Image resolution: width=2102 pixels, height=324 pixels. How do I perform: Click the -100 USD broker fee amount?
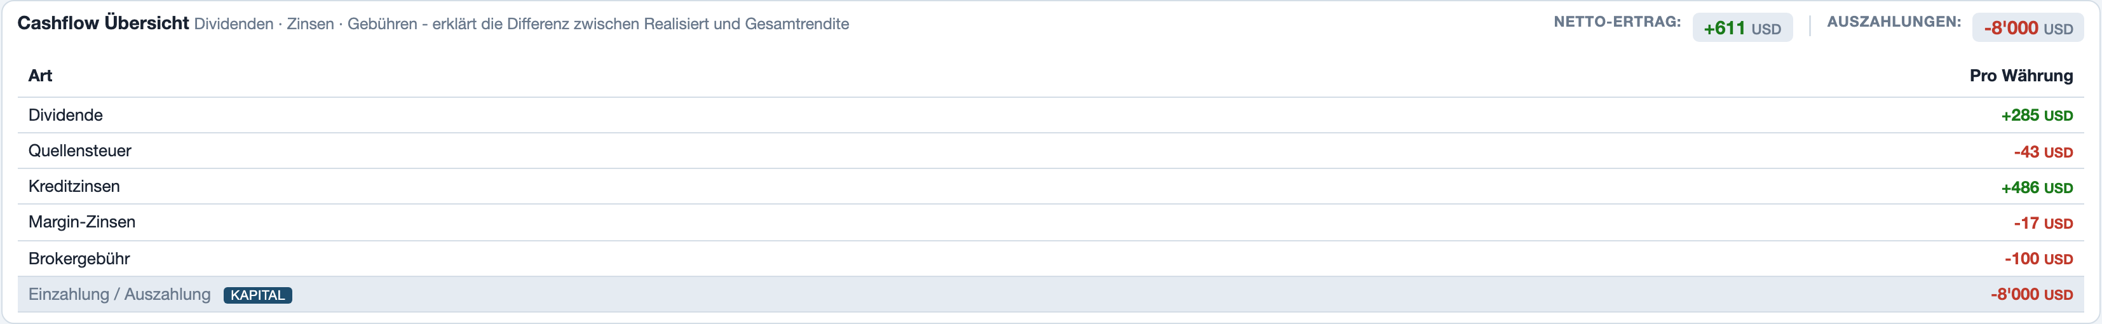pyautogui.click(x=2038, y=259)
